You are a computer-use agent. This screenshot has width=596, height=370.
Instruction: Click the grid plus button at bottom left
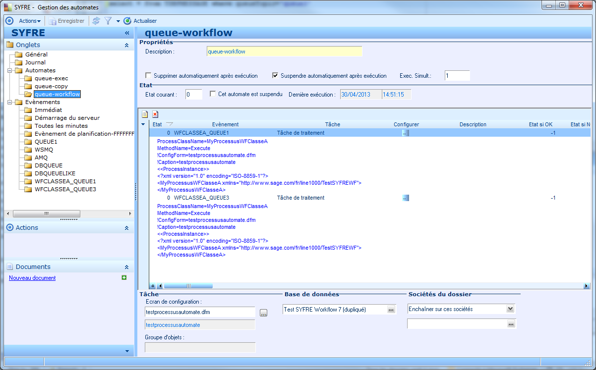click(x=153, y=286)
